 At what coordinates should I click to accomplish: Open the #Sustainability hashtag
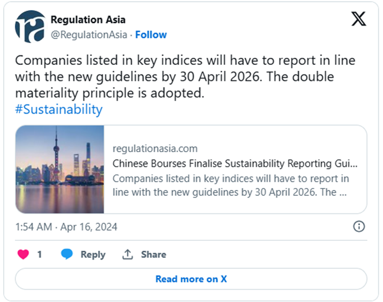click(x=58, y=109)
